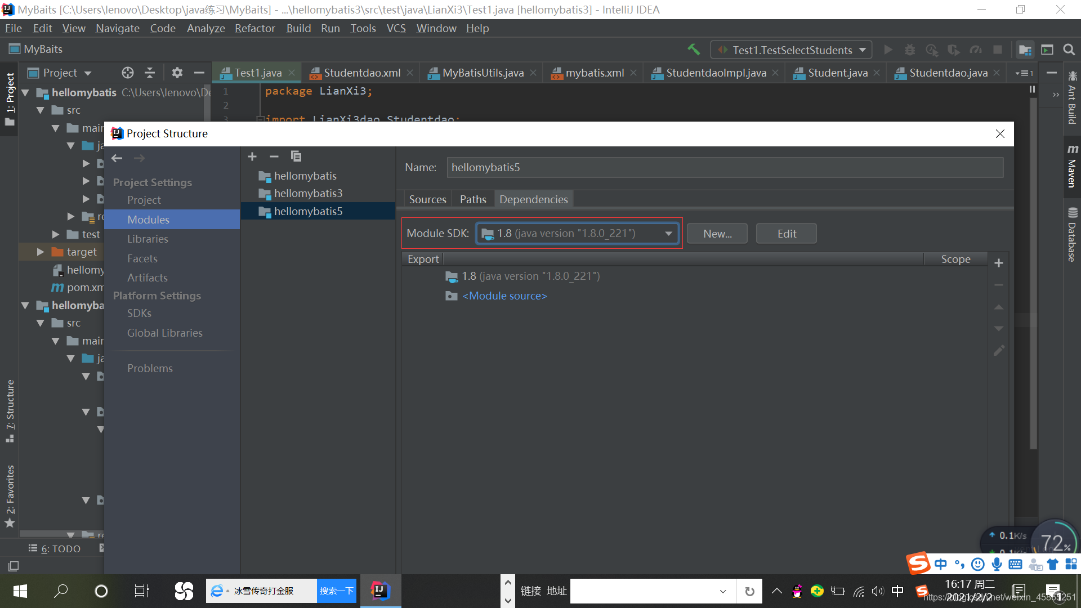Screen dimensions: 1081x608
Task: Show the hidden editor tabs list
Action: [1024, 73]
